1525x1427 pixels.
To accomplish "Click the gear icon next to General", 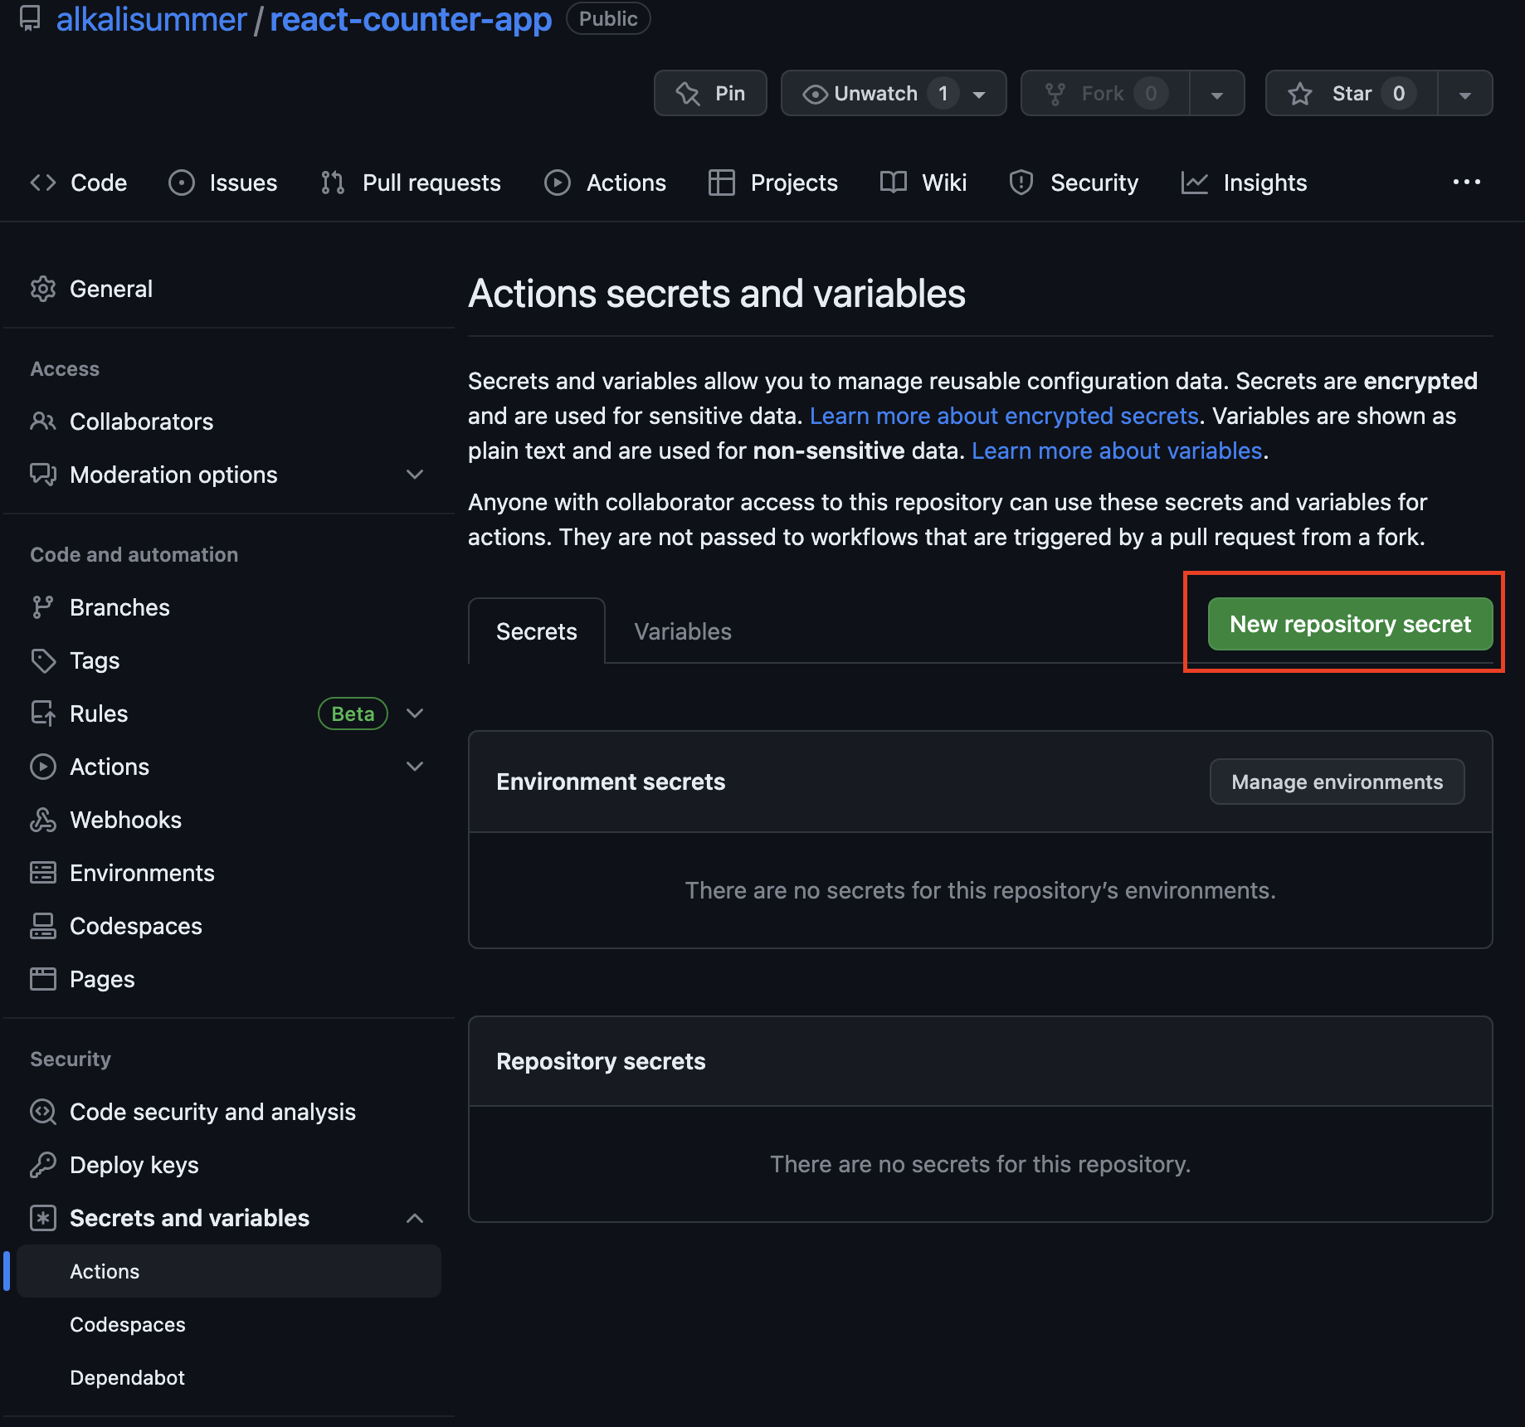I will pyautogui.click(x=42, y=289).
